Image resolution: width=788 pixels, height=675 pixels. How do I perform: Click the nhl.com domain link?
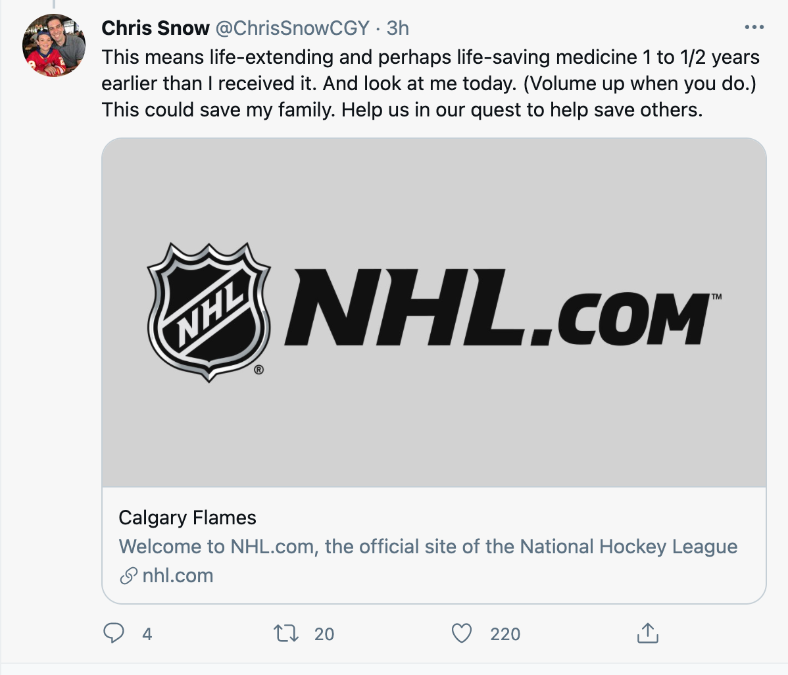click(178, 576)
